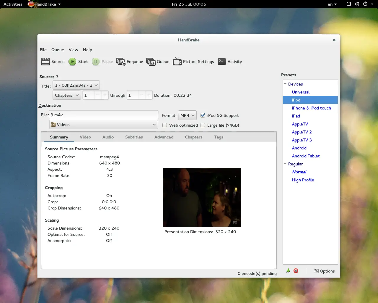Viewport: 378px width, 303px height.
Task: Toggle iPod 5G Support checkbox
Action: [203, 115]
